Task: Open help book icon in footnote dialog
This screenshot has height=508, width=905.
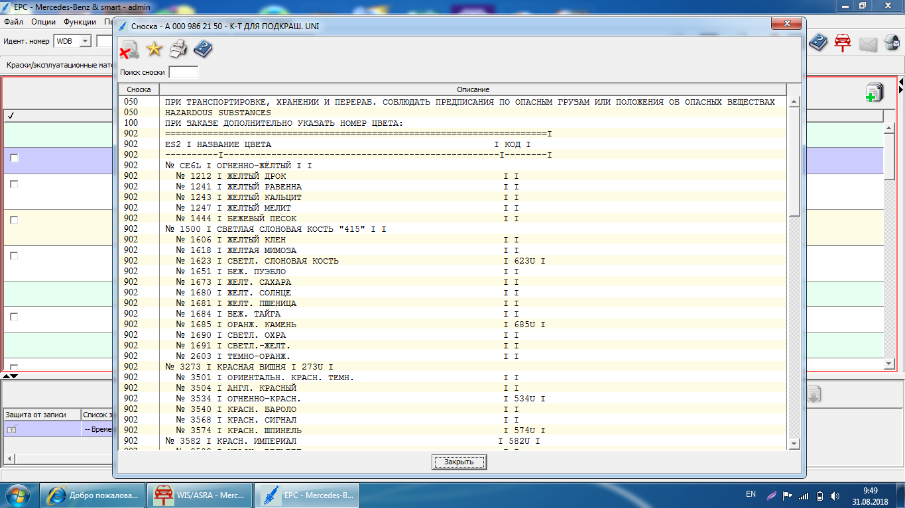Action: (x=203, y=49)
